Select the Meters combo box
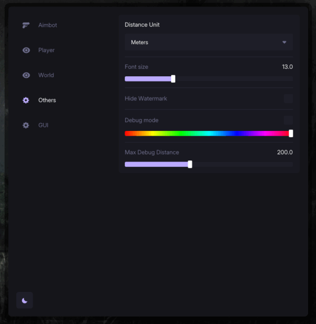Image resolution: width=316 pixels, height=324 pixels. 209,43
